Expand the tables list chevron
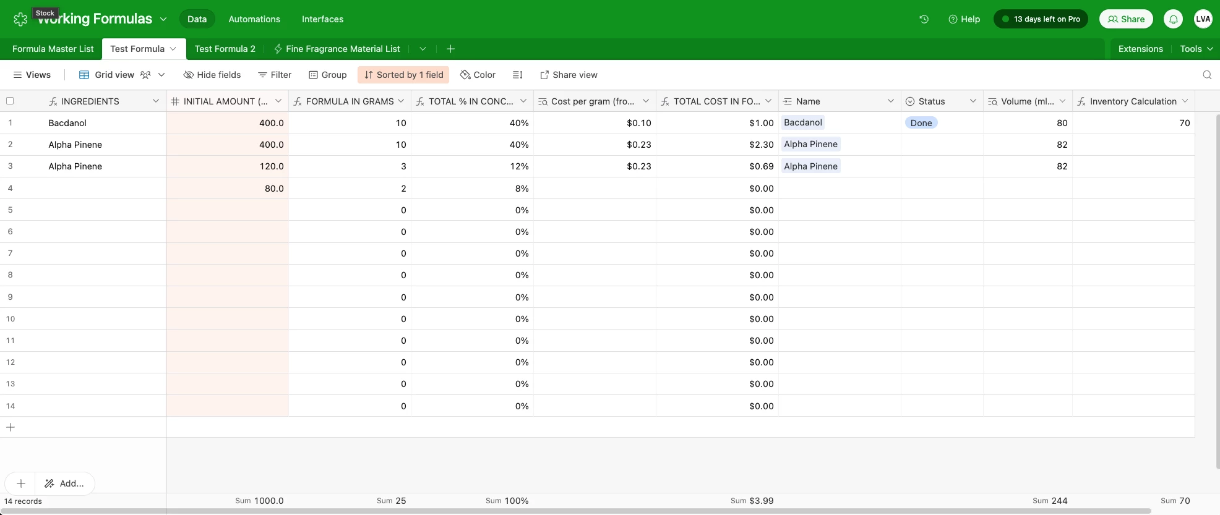This screenshot has width=1220, height=515. (423, 49)
